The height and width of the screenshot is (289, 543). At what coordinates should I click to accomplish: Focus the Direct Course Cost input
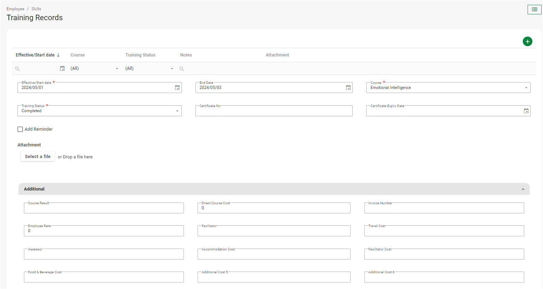tap(274, 208)
